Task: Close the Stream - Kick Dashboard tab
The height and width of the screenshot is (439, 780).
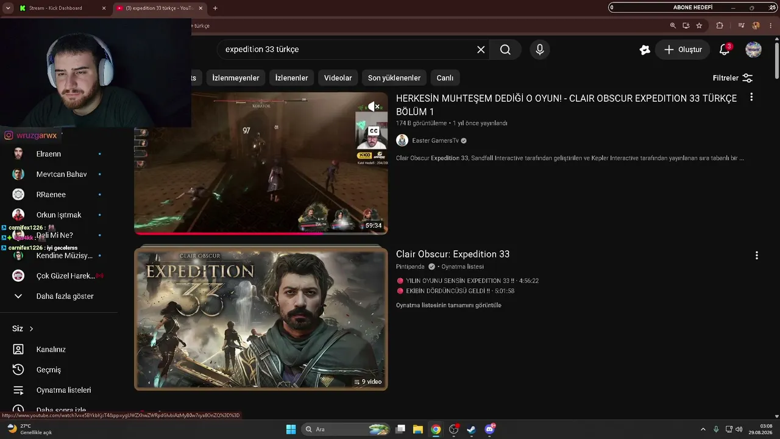Action: (104, 8)
